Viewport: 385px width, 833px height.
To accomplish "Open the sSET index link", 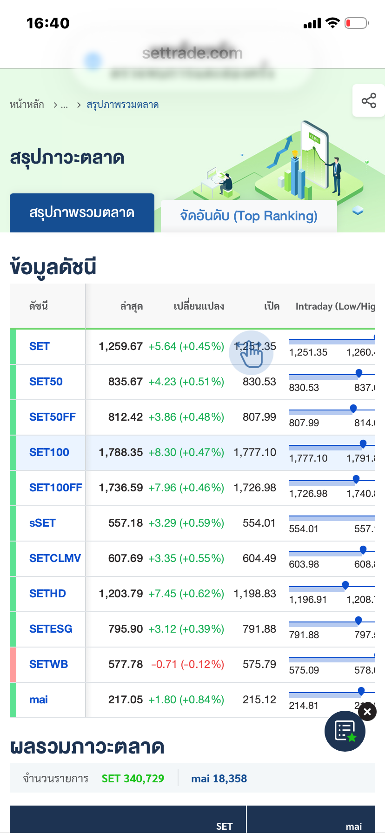I will [x=42, y=523].
